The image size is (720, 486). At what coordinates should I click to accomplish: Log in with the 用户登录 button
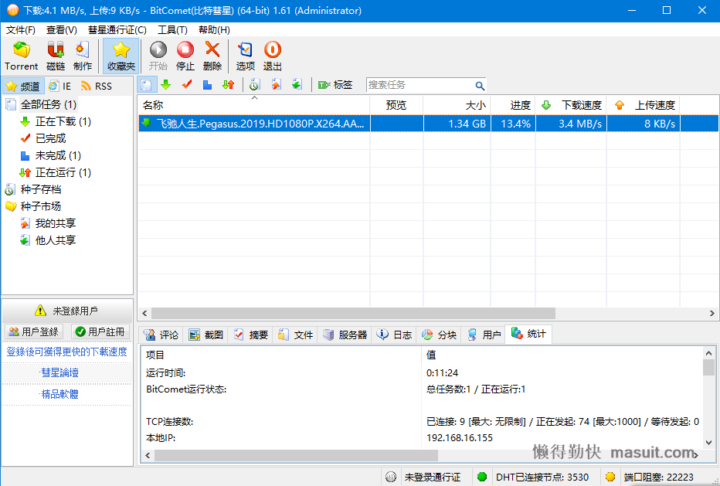click(x=34, y=331)
